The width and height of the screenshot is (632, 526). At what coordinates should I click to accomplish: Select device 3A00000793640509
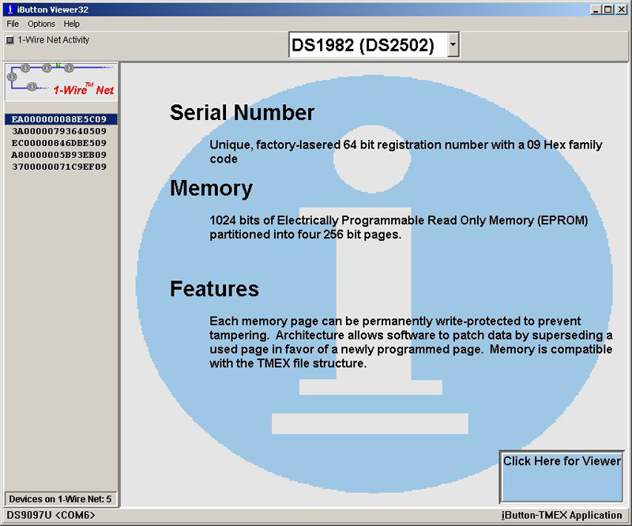[x=59, y=131]
